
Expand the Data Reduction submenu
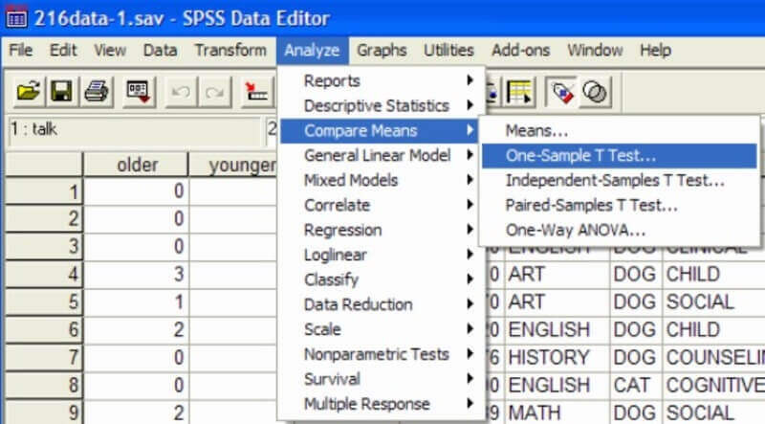(382, 304)
